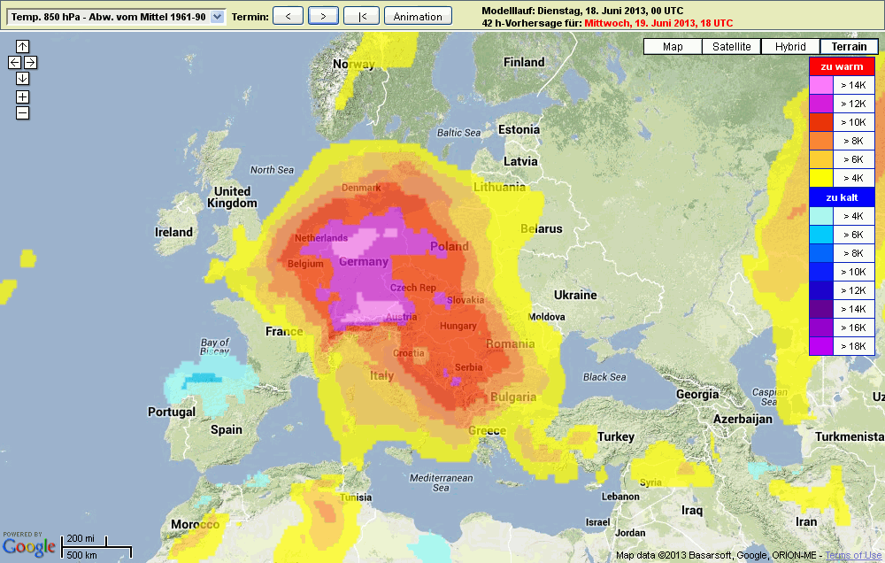Zoom in with the plus button
Viewport: 885px width, 563px height.
click(x=22, y=96)
